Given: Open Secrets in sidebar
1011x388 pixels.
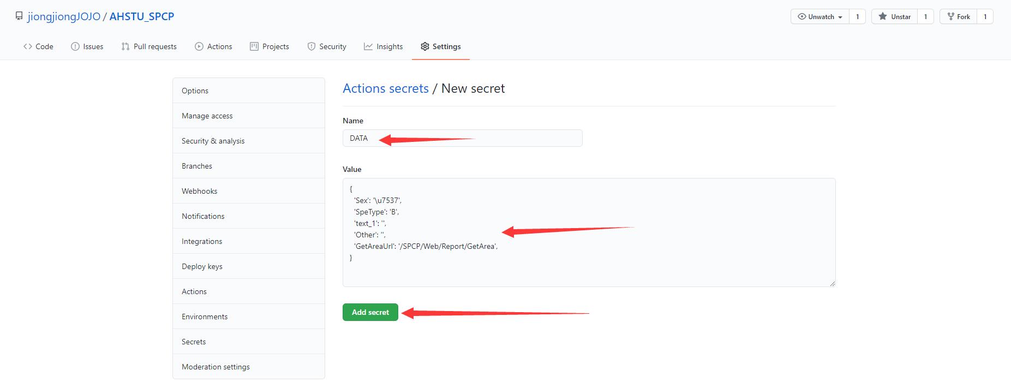Looking at the screenshot, I should pyautogui.click(x=249, y=342).
